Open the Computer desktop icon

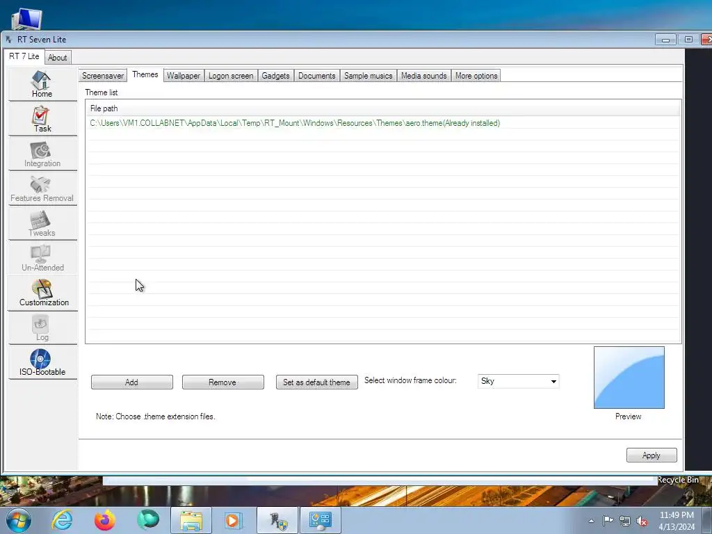[x=26, y=19]
